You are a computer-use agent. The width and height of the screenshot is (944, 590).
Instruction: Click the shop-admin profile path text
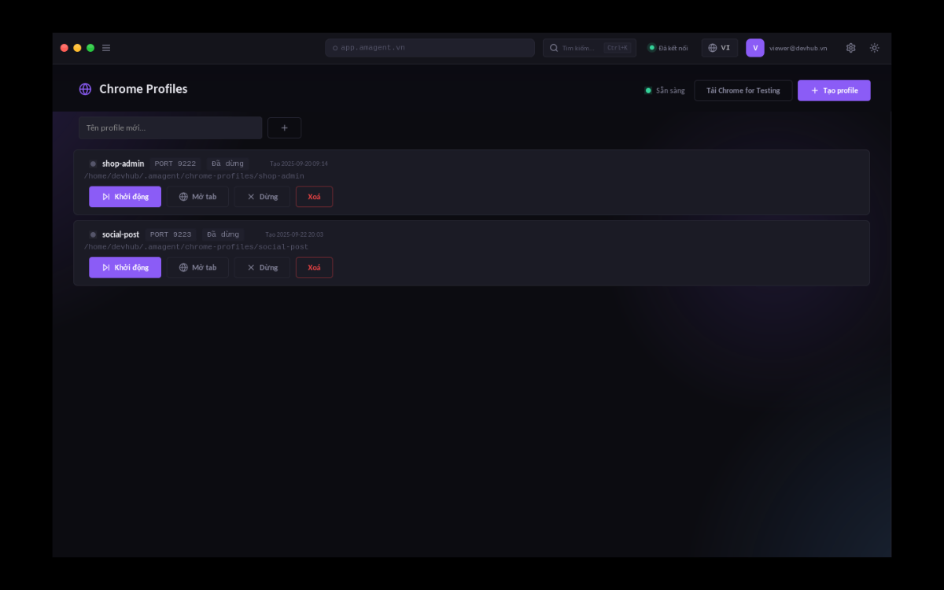[194, 176]
